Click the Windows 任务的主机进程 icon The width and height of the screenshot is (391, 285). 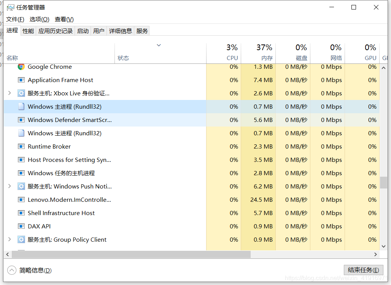click(x=21, y=173)
